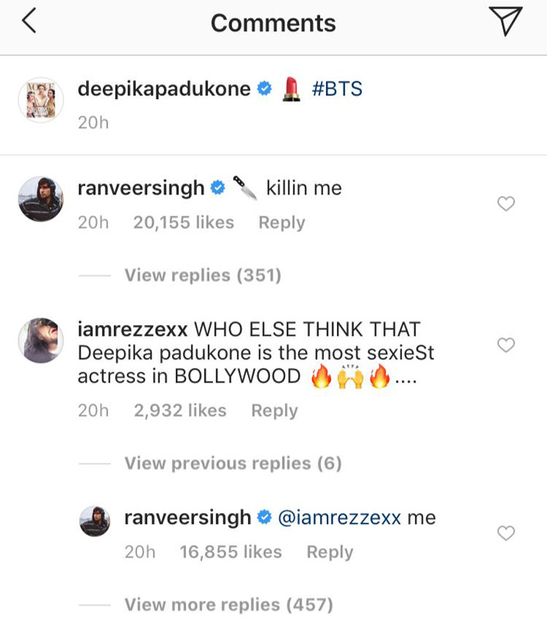Expand View more replies (457)
The image size is (547, 624).
click(x=229, y=604)
